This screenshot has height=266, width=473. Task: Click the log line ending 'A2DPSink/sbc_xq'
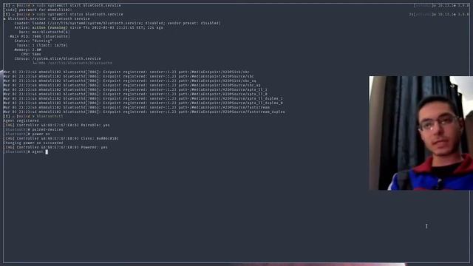point(130,81)
